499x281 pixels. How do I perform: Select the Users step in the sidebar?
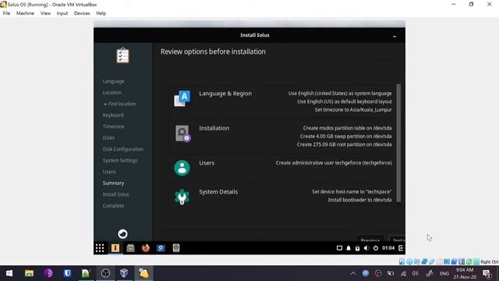click(x=109, y=172)
